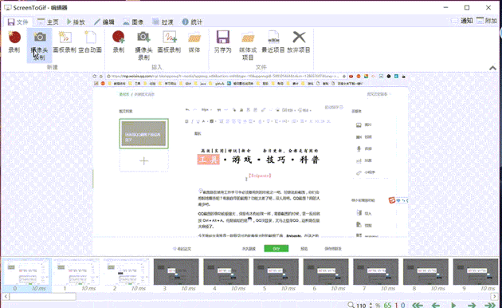502x308 pixels.
Task: Click the frame list scroll-right arrow
Action: click(495, 297)
